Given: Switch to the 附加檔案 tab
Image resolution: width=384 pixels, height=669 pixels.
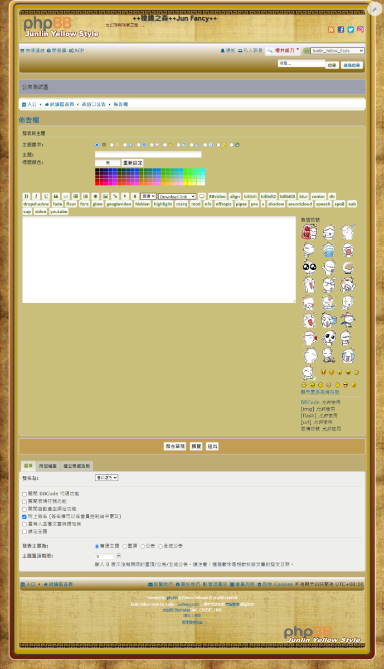Looking at the screenshot, I should pos(47,466).
